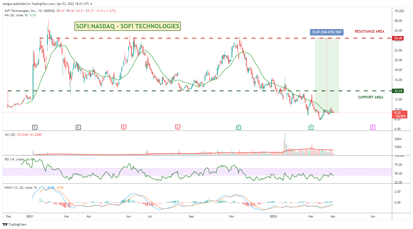This screenshot has height=229, width=413.
Task: Select the 24.45 resistance price label
Action: (398, 38)
